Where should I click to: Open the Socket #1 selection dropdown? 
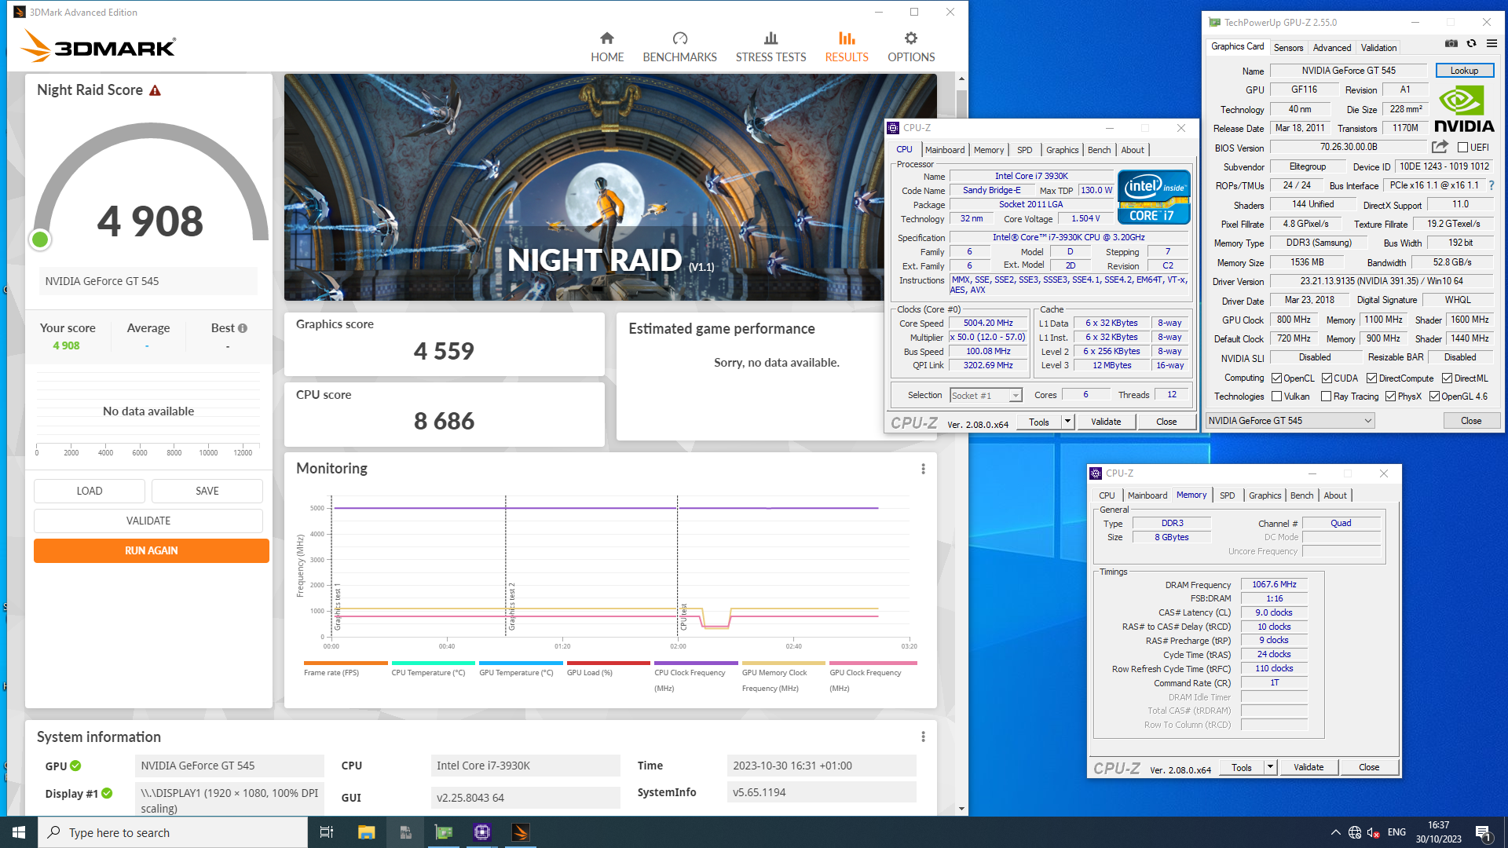(x=986, y=396)
